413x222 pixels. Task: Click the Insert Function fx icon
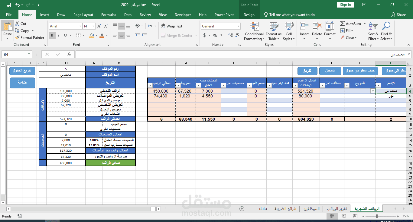pyautogui.click(x=69, y=54)
